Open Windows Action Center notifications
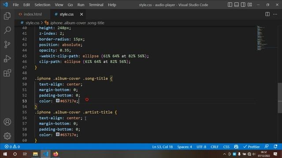Screen dimensions: 282x158 (x=275, y=154)
